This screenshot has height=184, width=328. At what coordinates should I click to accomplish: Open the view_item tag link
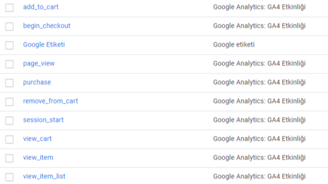click(38, 157)
